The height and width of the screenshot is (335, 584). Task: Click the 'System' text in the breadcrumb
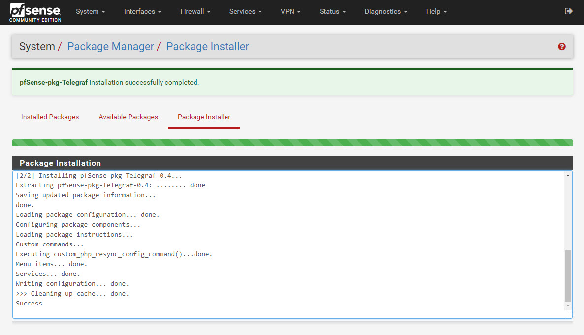(x=37, y=47)
